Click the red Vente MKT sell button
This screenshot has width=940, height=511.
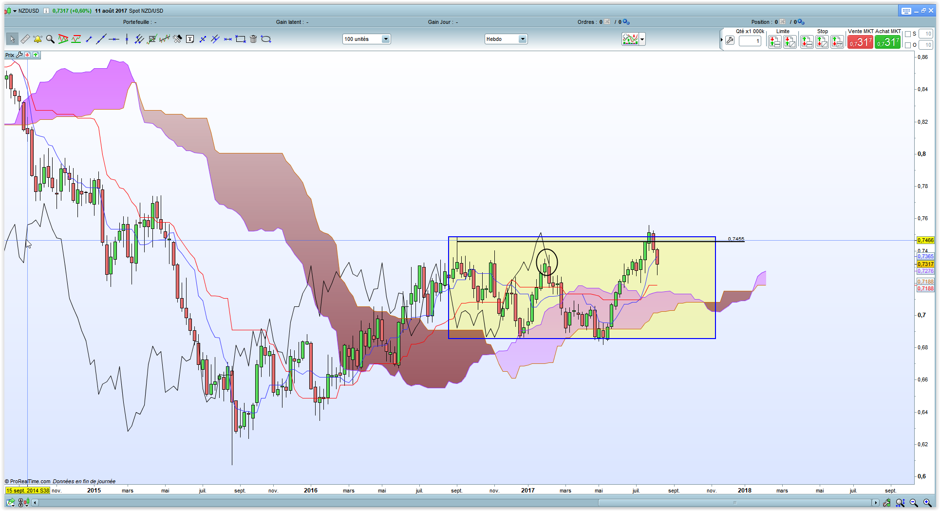tap(860, 42)
